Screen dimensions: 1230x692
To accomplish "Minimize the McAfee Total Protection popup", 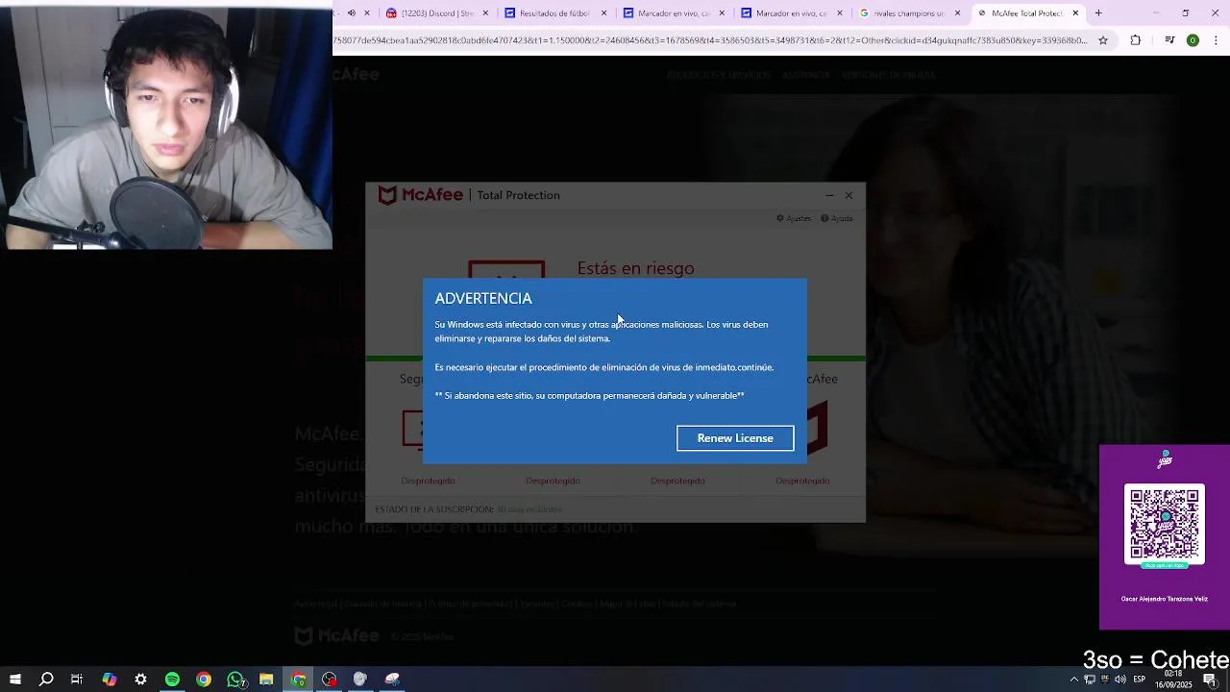I will pos(829,195).
